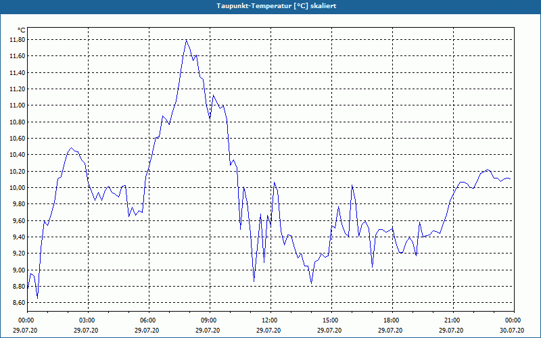Click the 10,00 y-axis value
Viewport: 541px width, 338px height.
[18, 188]
